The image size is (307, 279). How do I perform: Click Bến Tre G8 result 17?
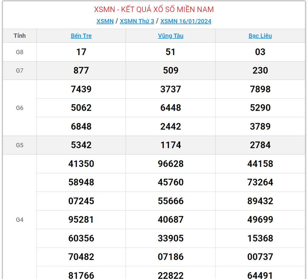click(x=81, y=52)
